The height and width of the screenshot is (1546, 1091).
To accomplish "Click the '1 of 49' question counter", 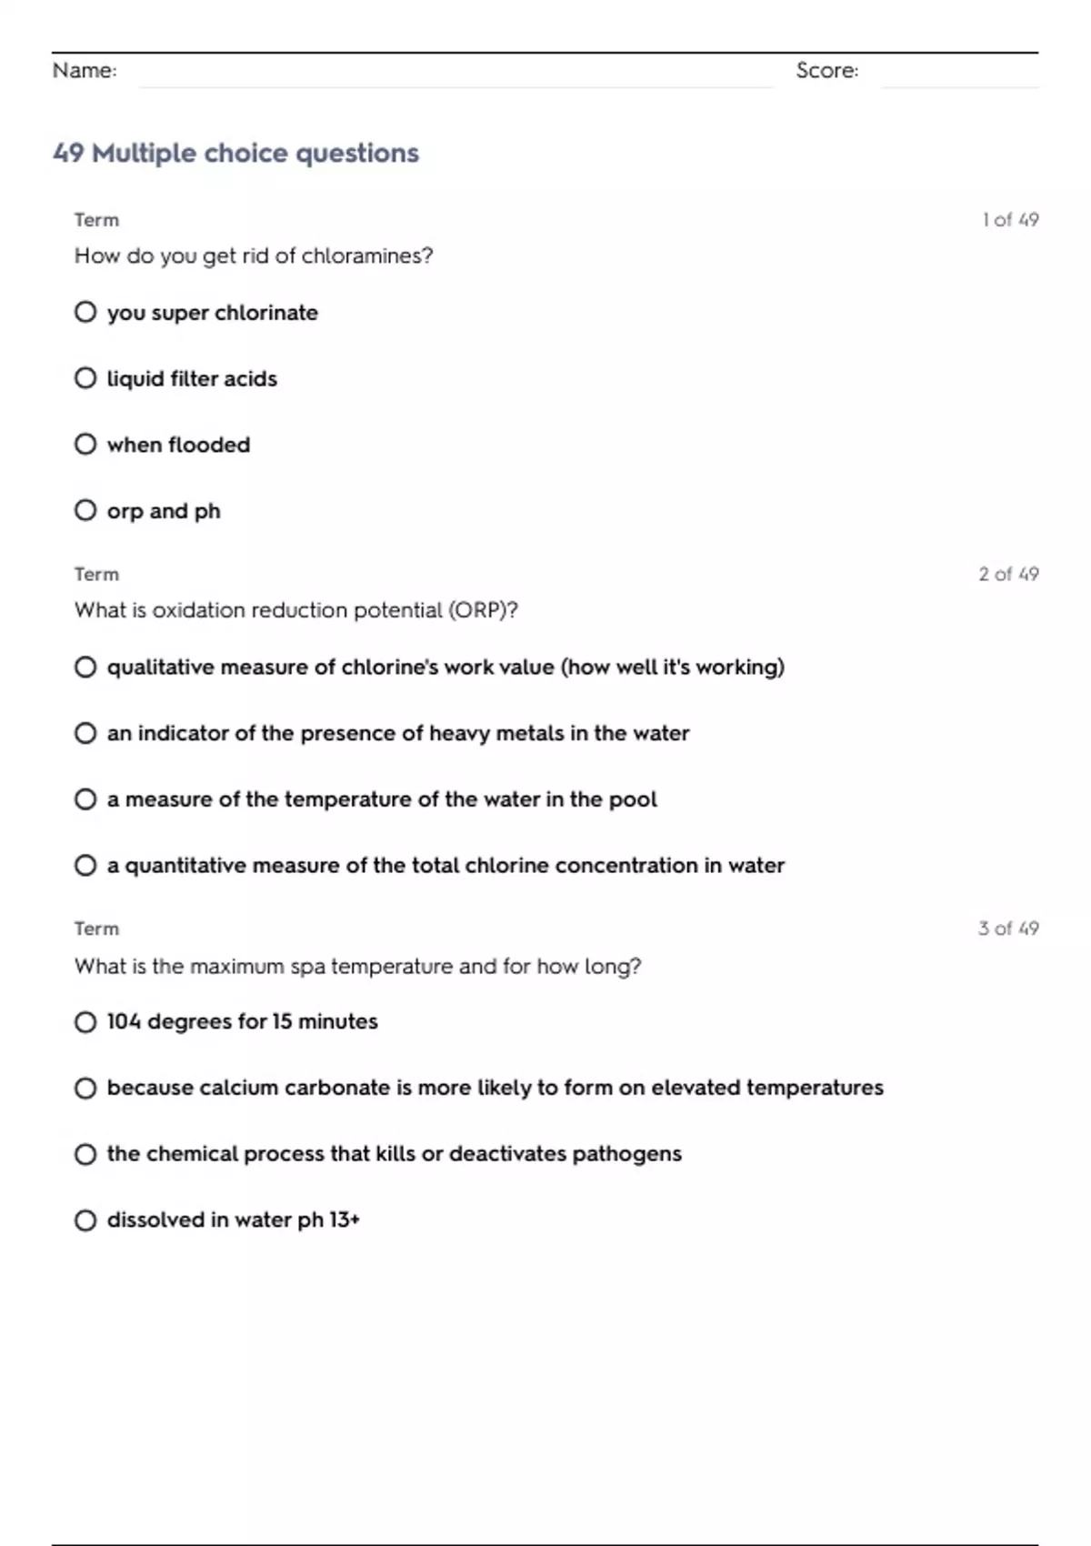I will point(1010,220).
